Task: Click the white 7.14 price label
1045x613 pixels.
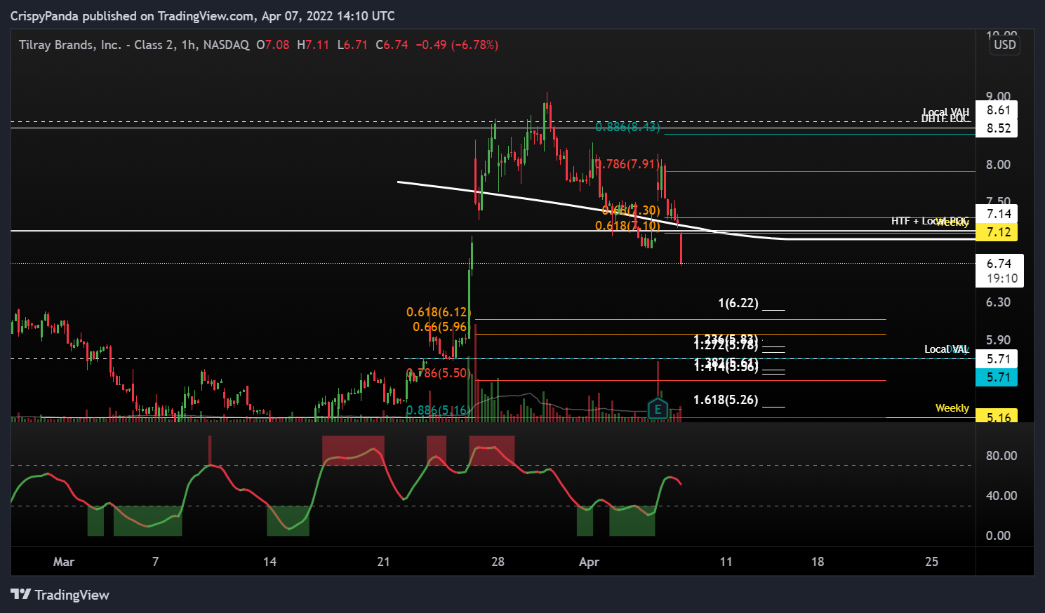Action: (998, 214)
